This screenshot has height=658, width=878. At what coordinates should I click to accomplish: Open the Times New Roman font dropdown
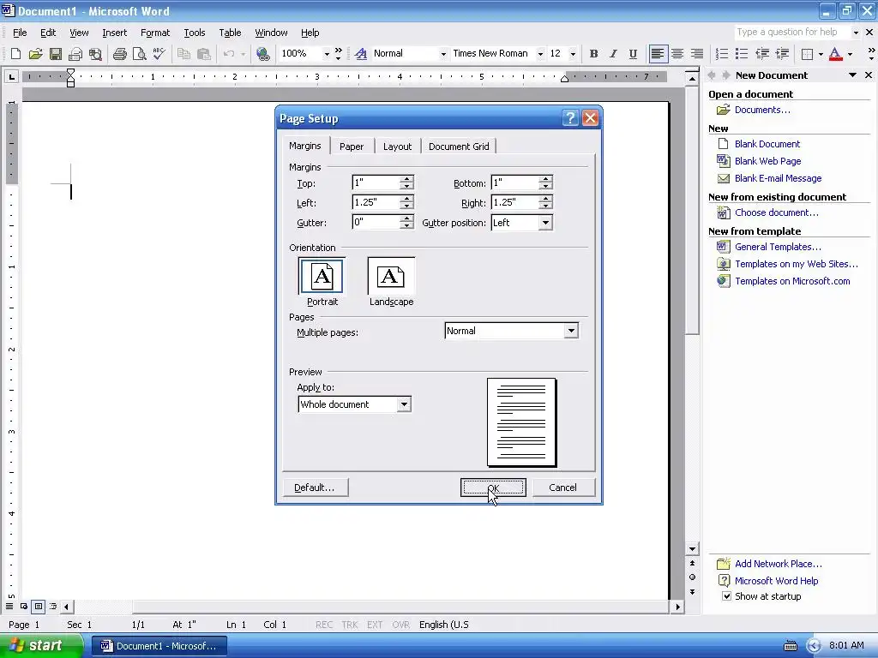point(540,54)
